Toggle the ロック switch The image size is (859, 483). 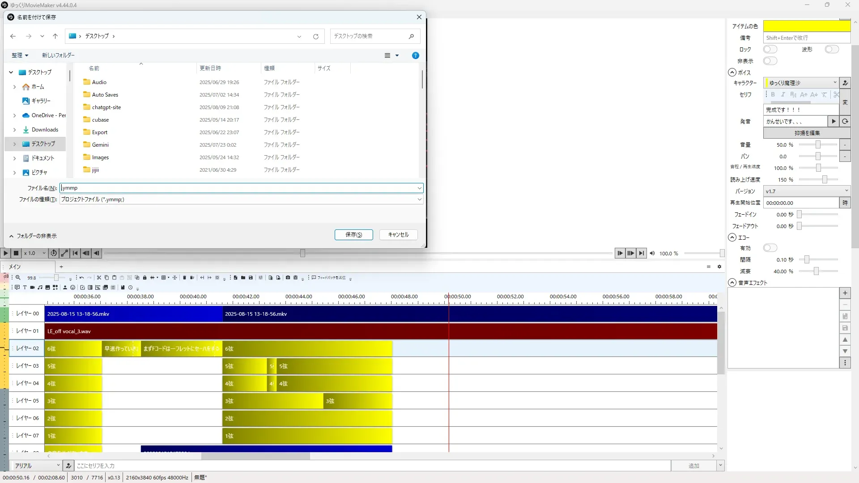(770, 49)
